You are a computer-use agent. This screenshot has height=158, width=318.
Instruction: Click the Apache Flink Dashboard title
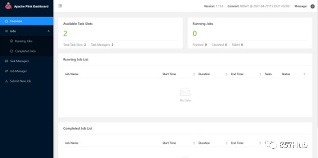pyautogui.click(x=31, y=6)
